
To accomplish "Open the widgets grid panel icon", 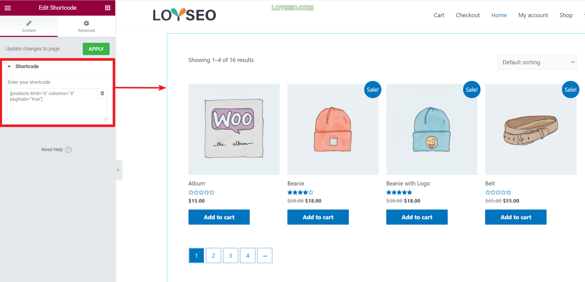I will click(108, 8).
